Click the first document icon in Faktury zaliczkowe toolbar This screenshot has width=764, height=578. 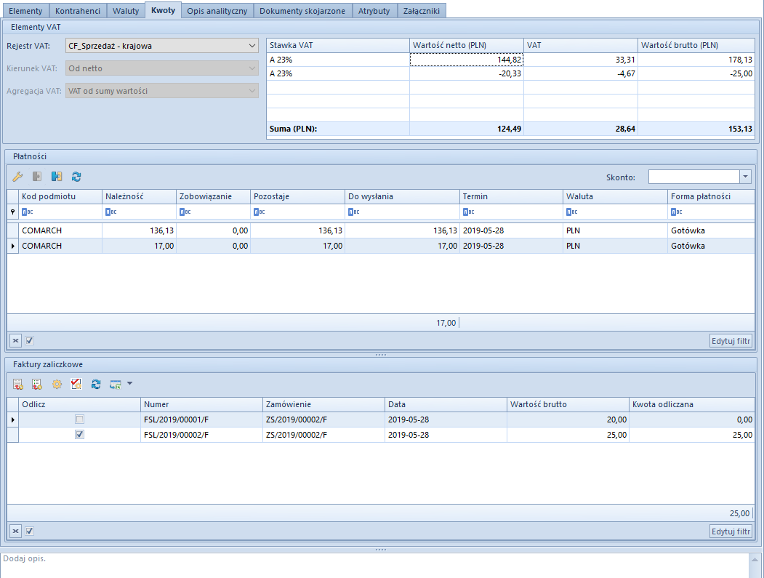[18, 385]
